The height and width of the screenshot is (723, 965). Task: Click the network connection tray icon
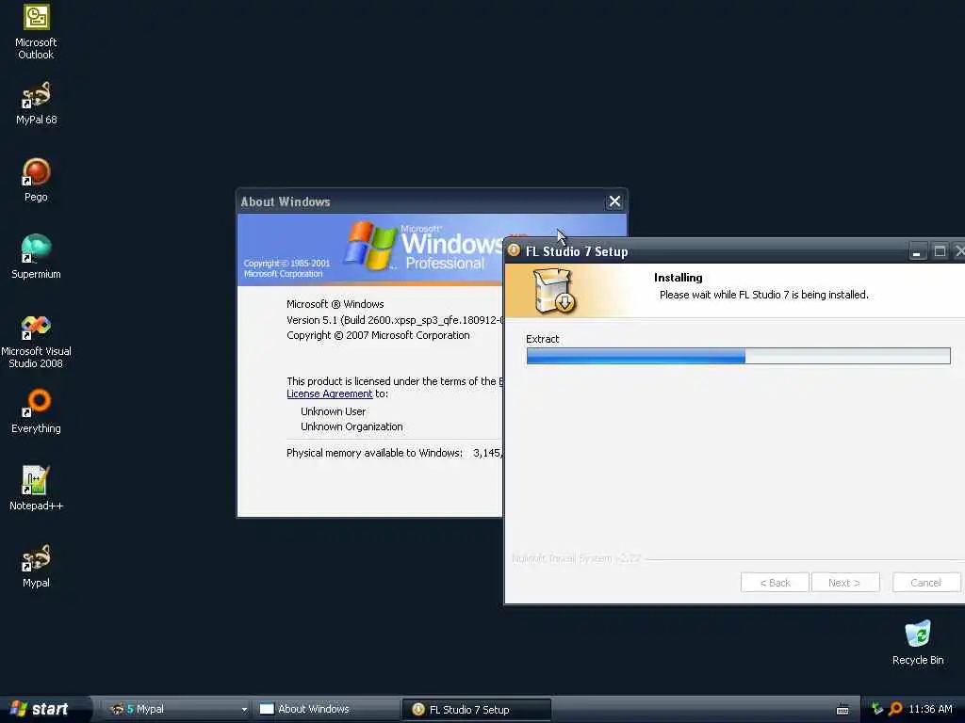click(877, 709)
